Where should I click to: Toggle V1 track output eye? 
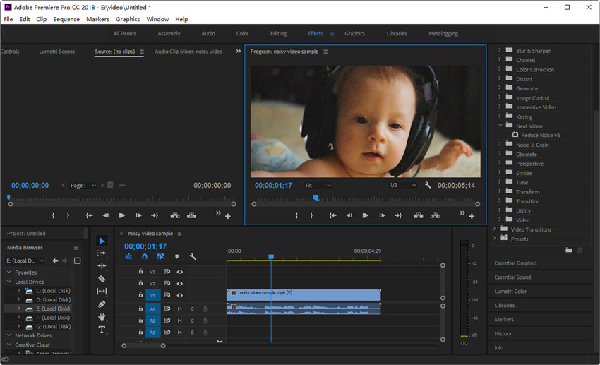[179, 295]
